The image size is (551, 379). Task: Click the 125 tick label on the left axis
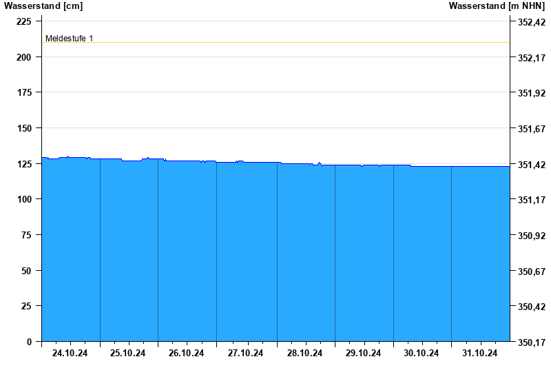point(24,164)
